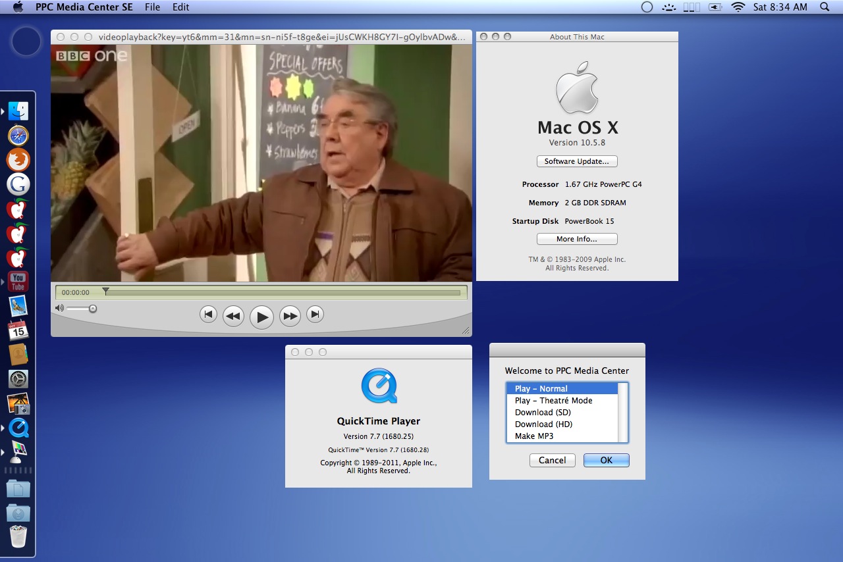Open the Google 'G' dock icon
Viewport: 843px width, 562px height.
click(18, 184)
